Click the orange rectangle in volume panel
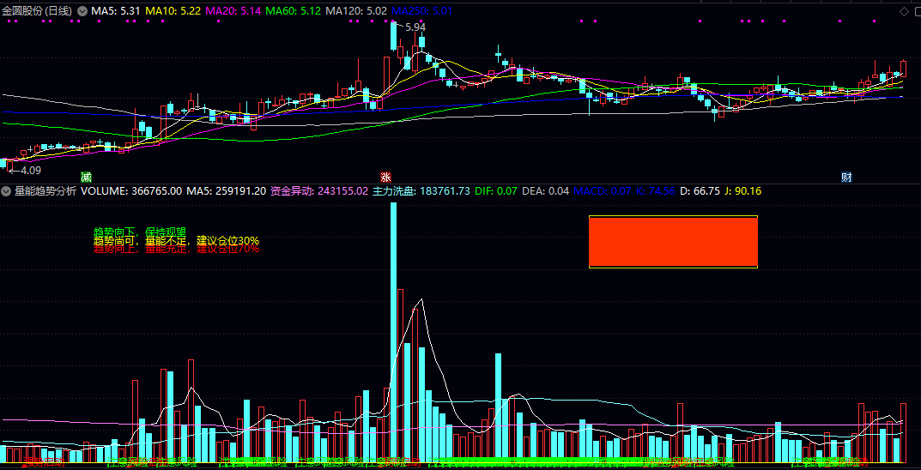This screenshot has height=470, width=921. [x=673, y=242]
